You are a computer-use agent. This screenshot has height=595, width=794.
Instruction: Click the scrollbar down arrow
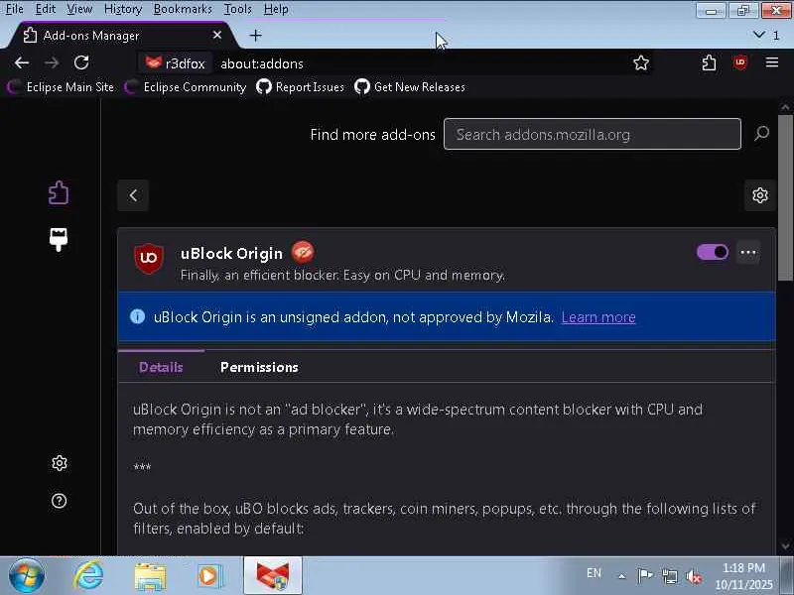click(x=785, y=546)
